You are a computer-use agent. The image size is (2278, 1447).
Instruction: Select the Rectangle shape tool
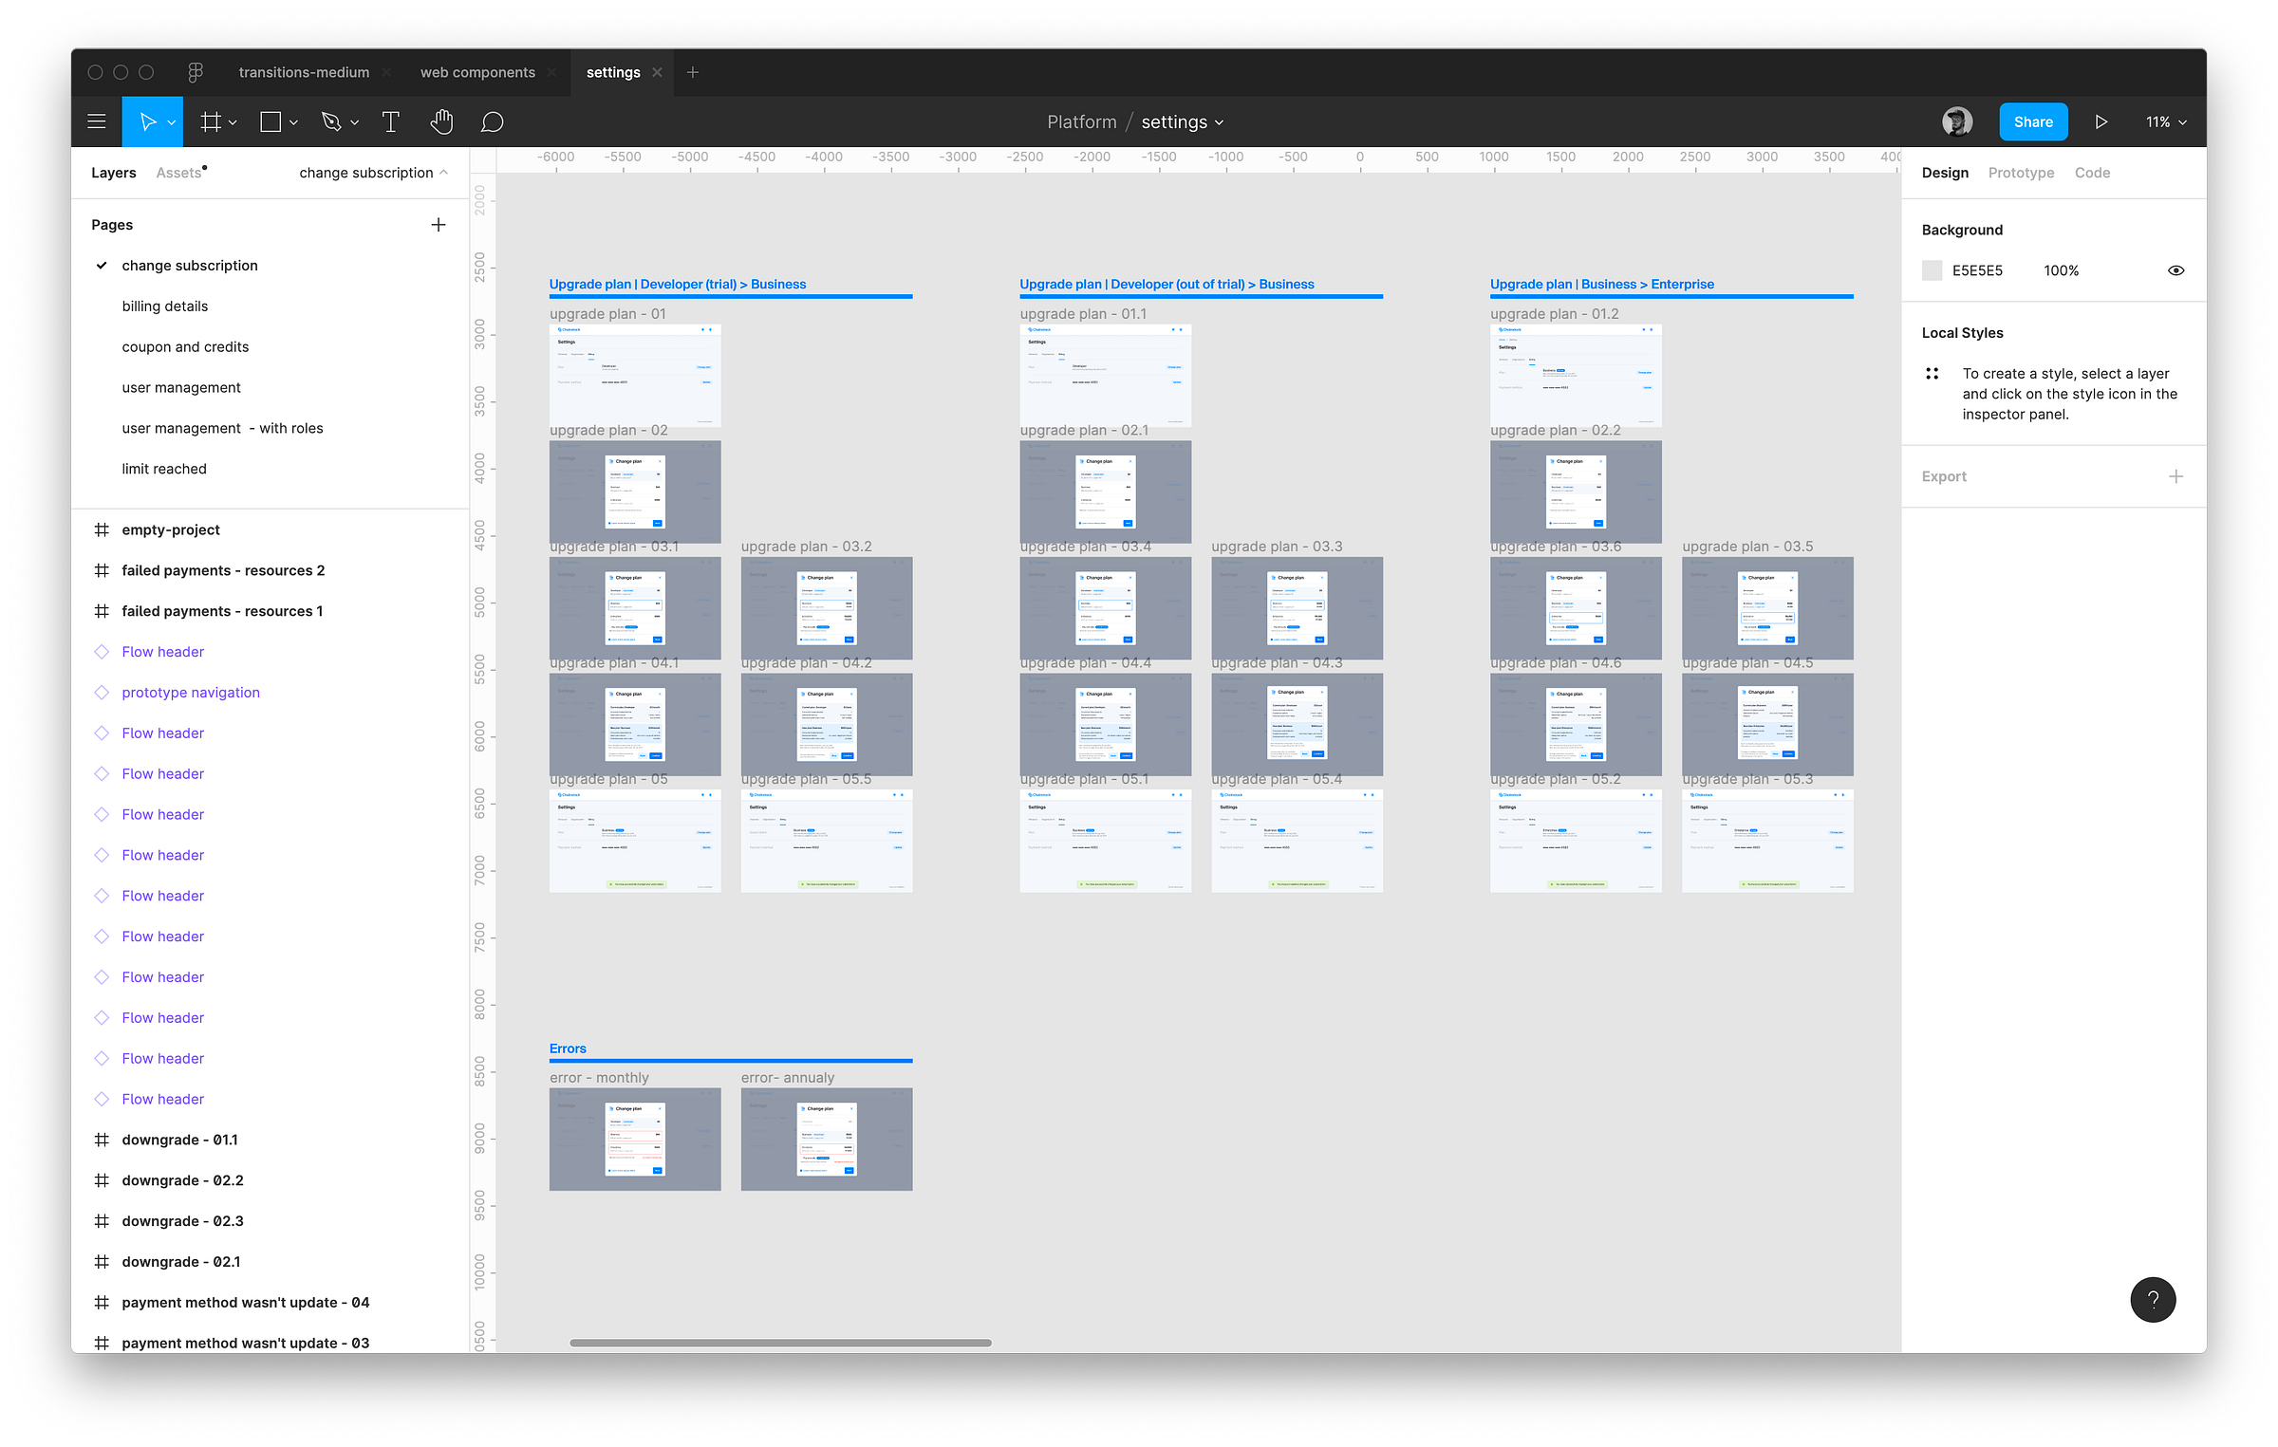pyautogui.click(x=271, y=121)
